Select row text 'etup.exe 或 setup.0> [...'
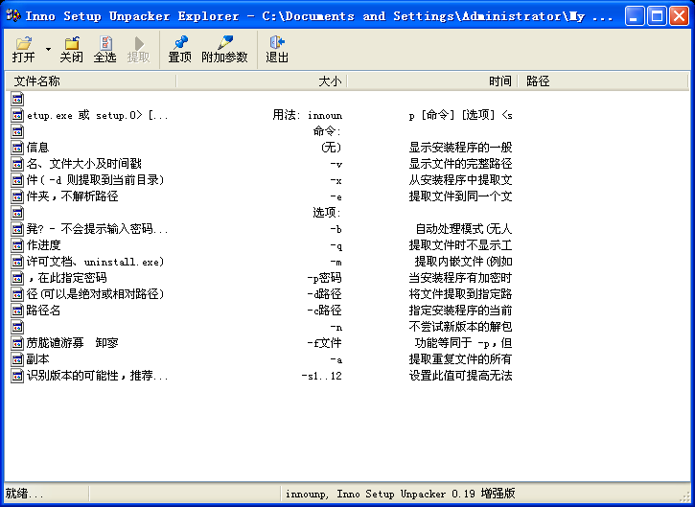The height and width of the screenshot is (507, 695). [x=98, y=115]
